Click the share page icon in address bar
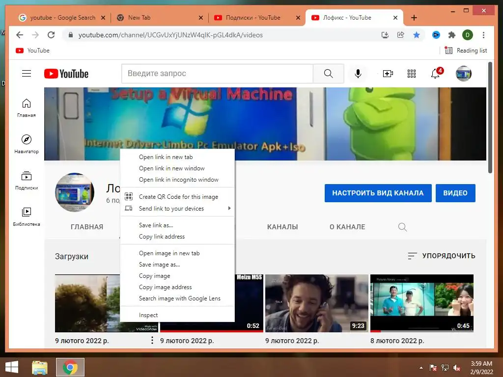Screen dimensions: 503x377 click(x=401, y=35)
